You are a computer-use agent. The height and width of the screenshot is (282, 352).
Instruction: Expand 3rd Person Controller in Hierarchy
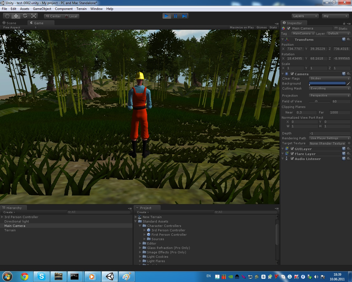click(x=2, y=217)
